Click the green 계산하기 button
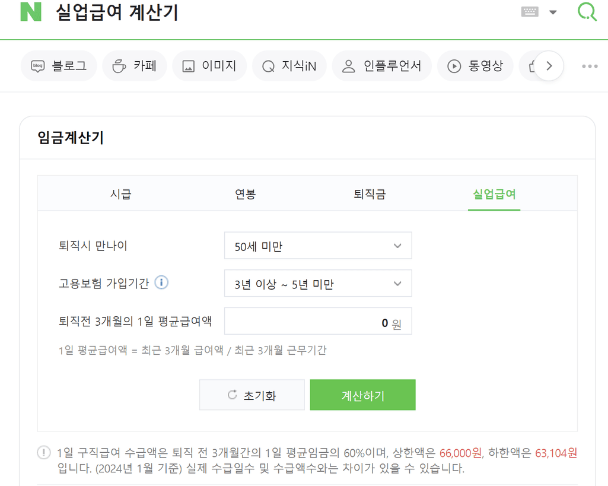Image resolution: width=608 pixels, height=486 pixels. 362,395
